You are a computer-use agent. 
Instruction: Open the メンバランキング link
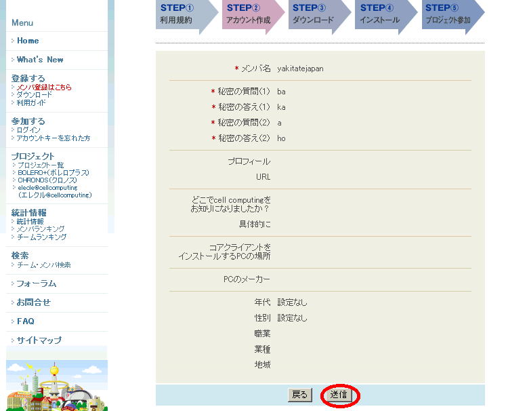click(41, 229)
